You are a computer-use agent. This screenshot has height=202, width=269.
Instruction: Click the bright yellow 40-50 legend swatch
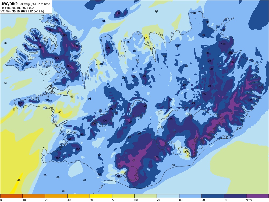click(x=101, y=196)
